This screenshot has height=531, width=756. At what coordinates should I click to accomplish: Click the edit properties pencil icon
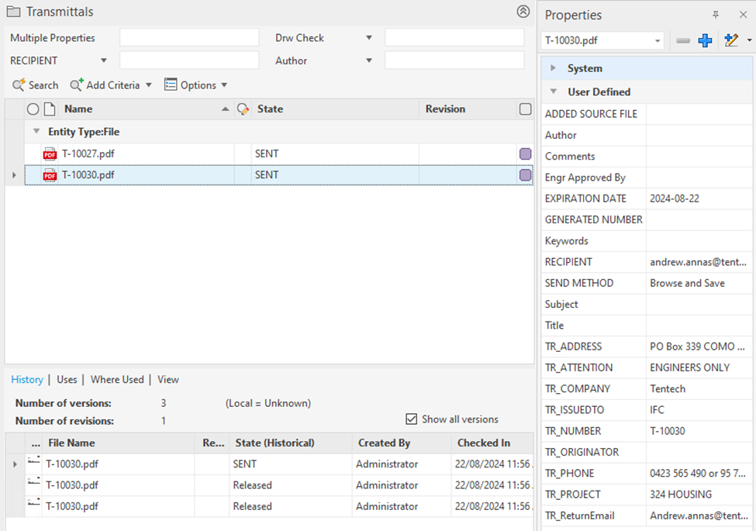click(730, 40)
